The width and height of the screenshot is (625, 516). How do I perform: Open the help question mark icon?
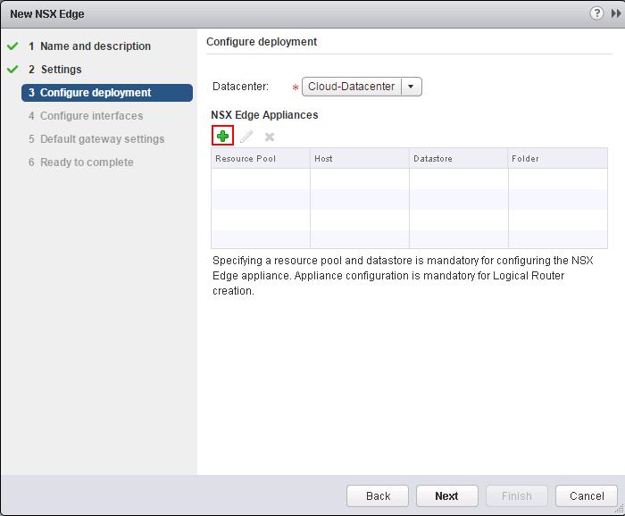point(596,13)
